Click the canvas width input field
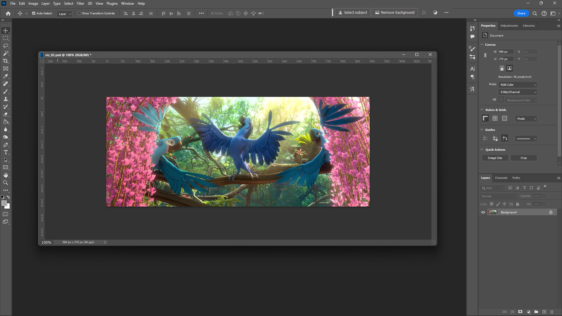The height and width of the screenshot is (316, 562). (x=506, y=52)
